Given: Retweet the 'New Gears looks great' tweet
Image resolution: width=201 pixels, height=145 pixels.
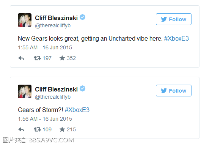Looking at the screenshot, I should [x=37, y=58].
